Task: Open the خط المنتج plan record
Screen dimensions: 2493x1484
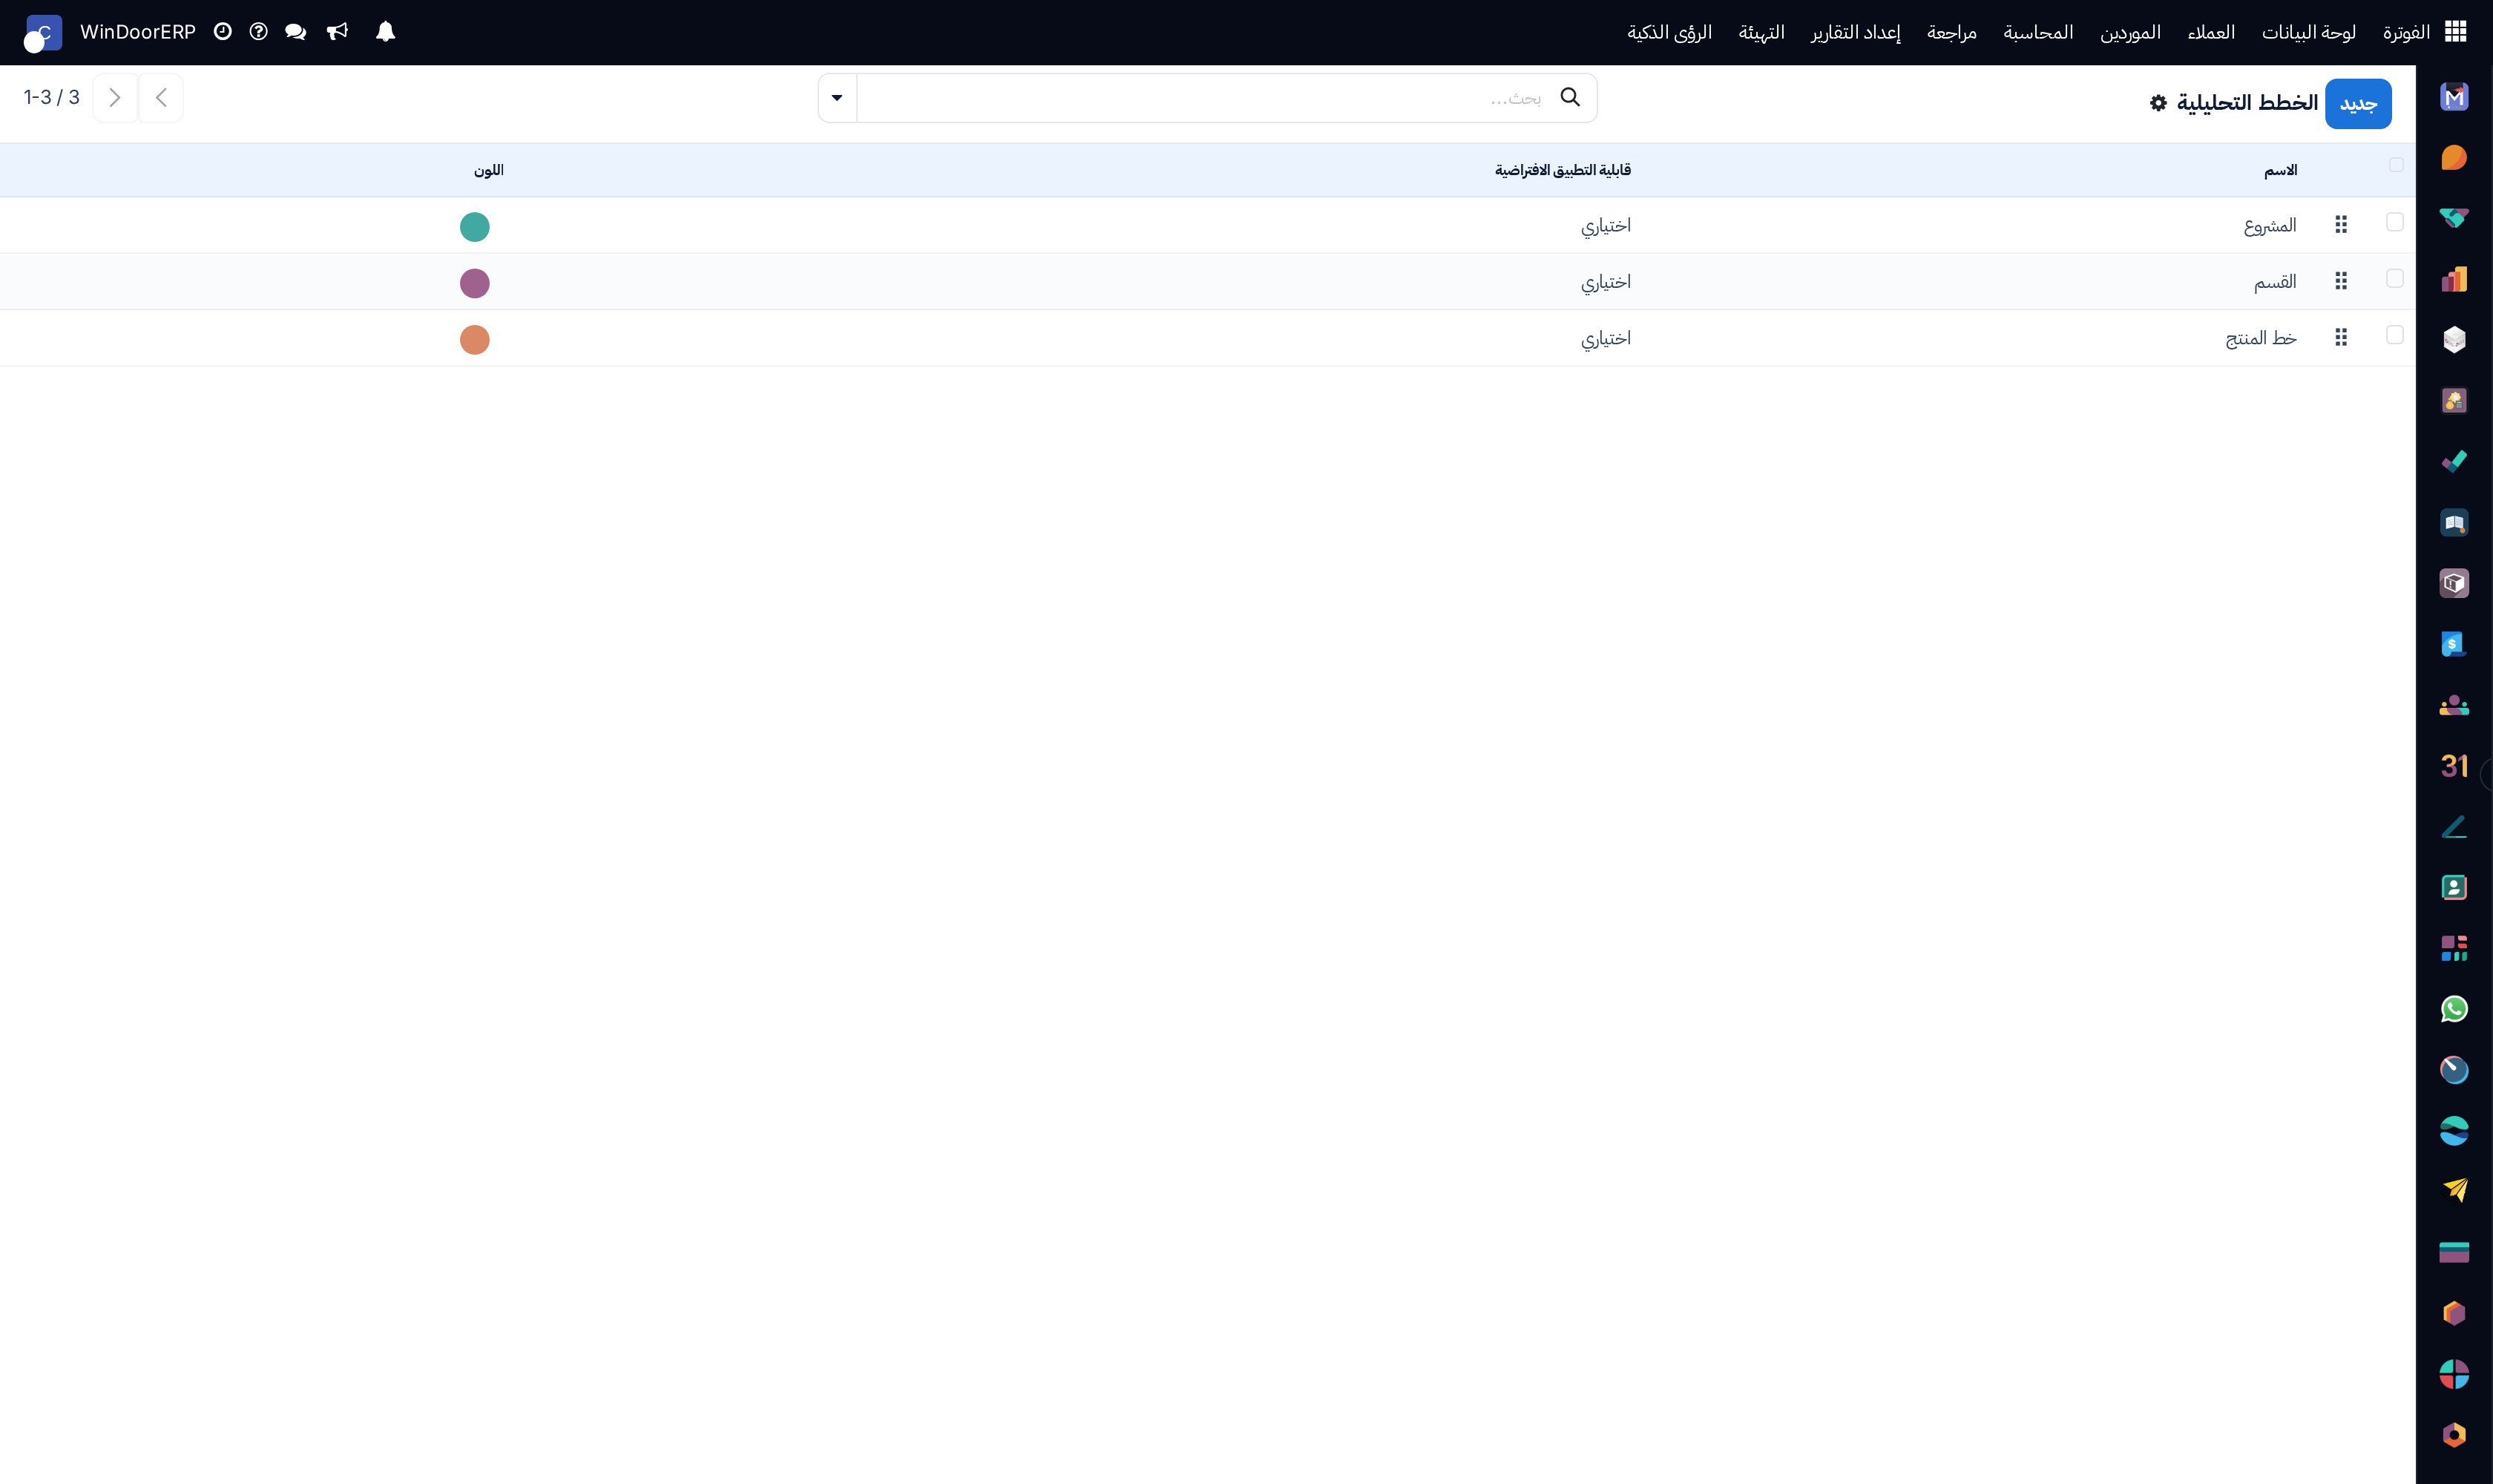Action: point(2261,339)
